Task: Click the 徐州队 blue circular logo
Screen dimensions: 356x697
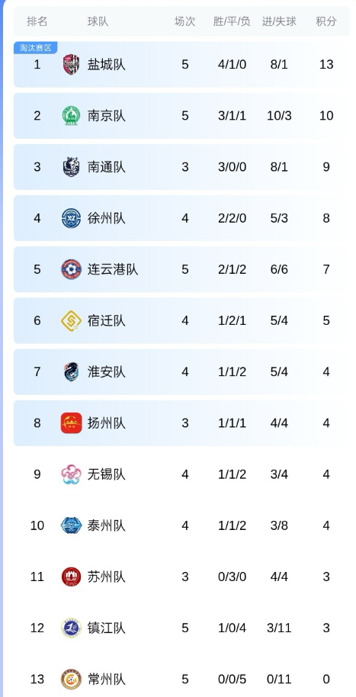Action: (x=71, y=218)
